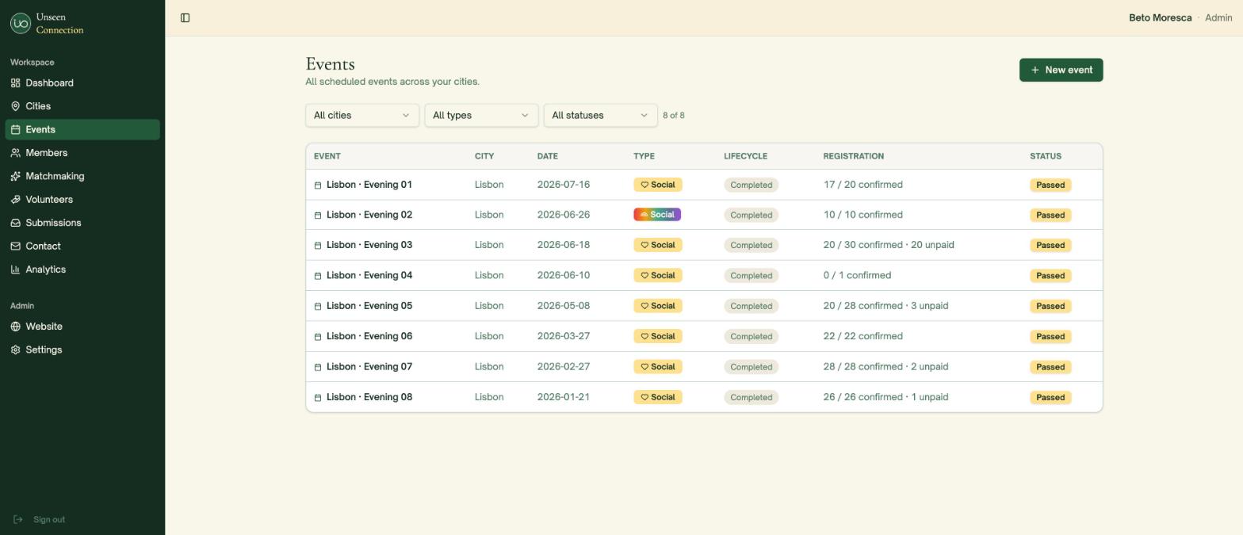1243x535 pixels.
Task: Toggle the sidebar panel icon
Action: (x=185, y=18)
